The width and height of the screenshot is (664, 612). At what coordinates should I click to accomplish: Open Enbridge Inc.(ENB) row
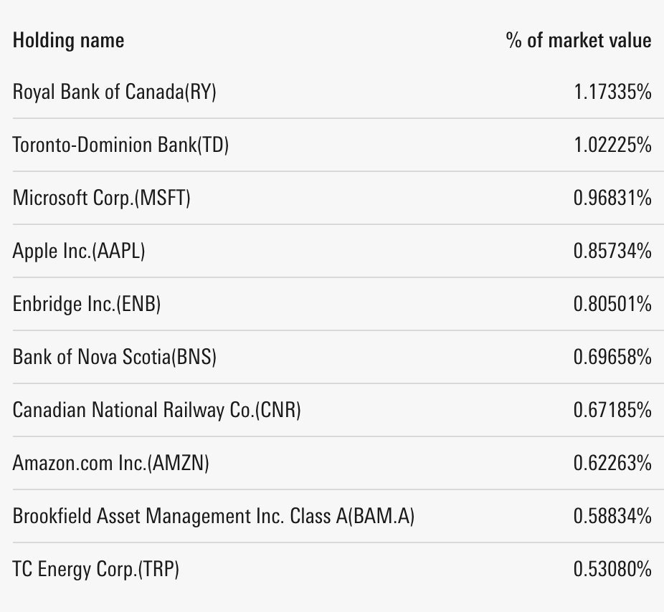tap(86, 304)
